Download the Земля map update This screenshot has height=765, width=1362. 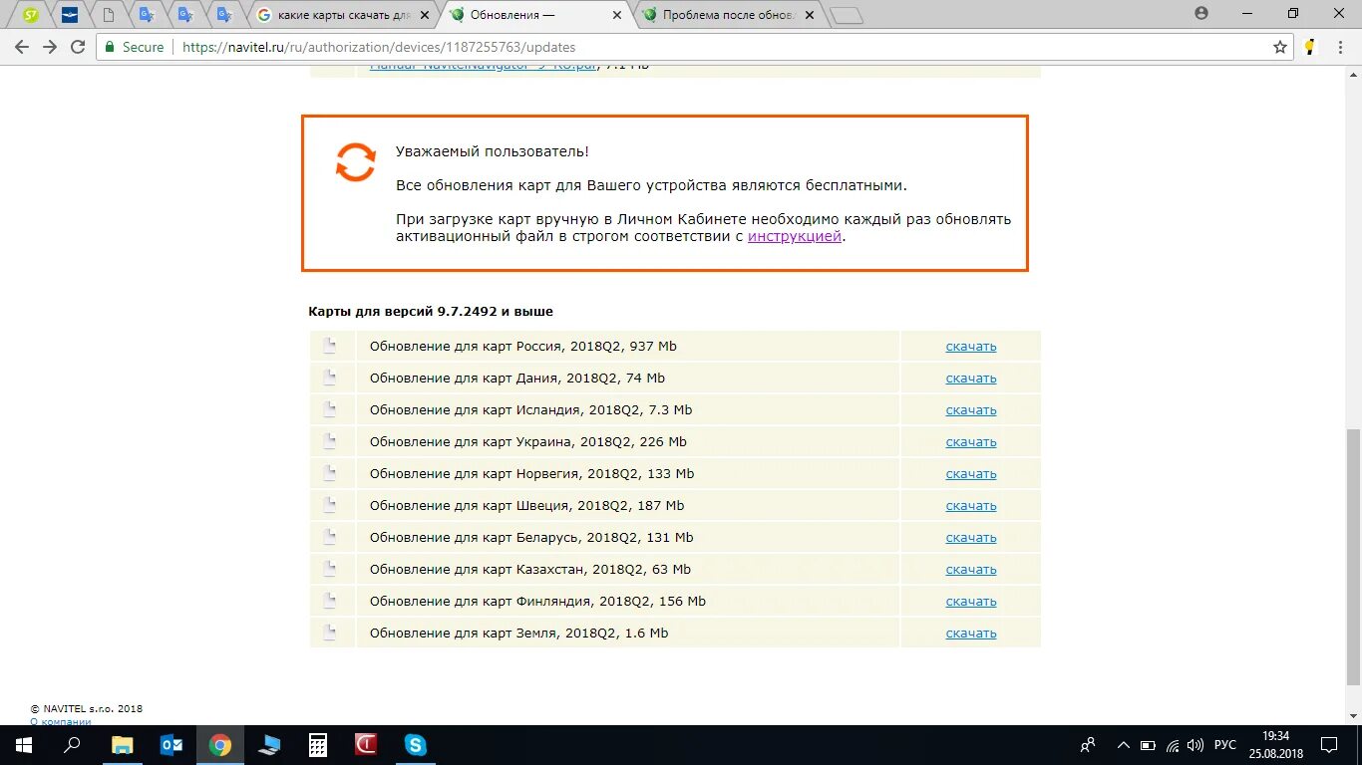pyautogui.click(x=971, y=634)
